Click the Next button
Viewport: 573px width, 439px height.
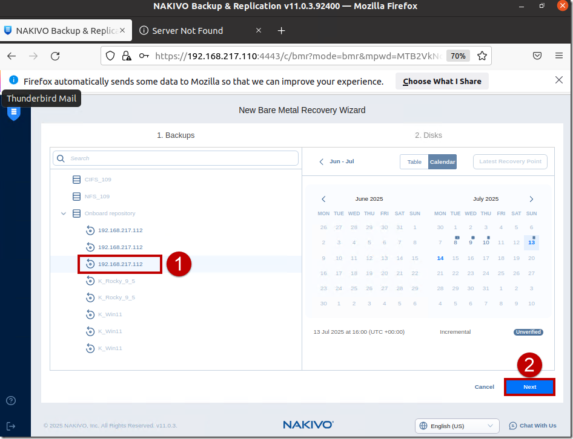coord(529,387)
